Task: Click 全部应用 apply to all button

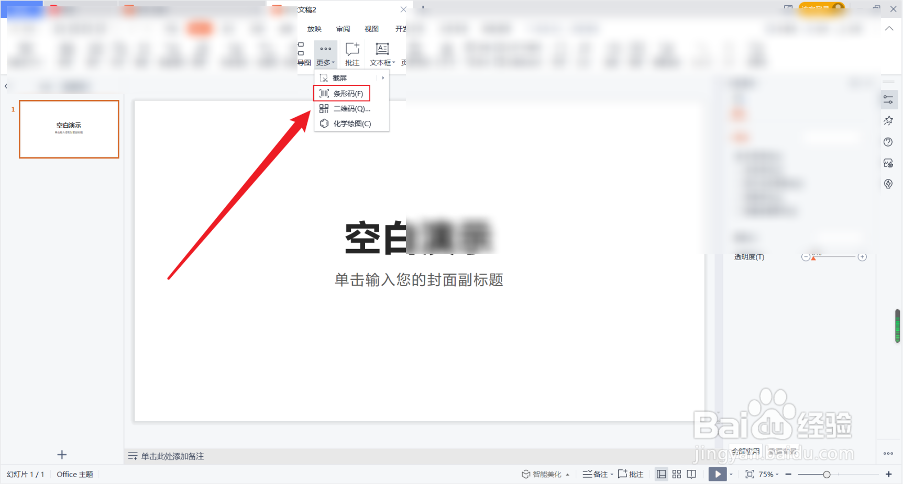Action: pyautogui.click(x=746, y=451)
